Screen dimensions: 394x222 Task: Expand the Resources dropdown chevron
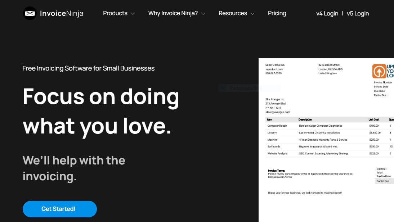pyautogui.click(x=252, y=14)
